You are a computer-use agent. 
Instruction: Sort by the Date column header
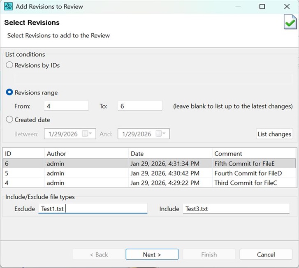pyautogui.click(x=170, y=153)
